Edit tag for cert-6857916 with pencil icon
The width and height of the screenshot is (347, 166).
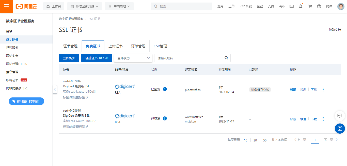pos(87,97)
